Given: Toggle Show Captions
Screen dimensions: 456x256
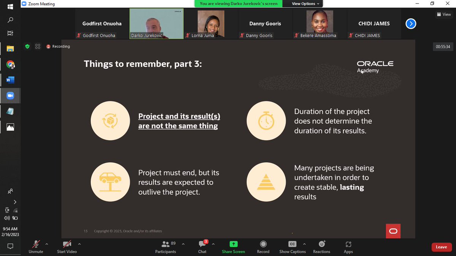Looking at the screenshot, I should click(292, 247).
